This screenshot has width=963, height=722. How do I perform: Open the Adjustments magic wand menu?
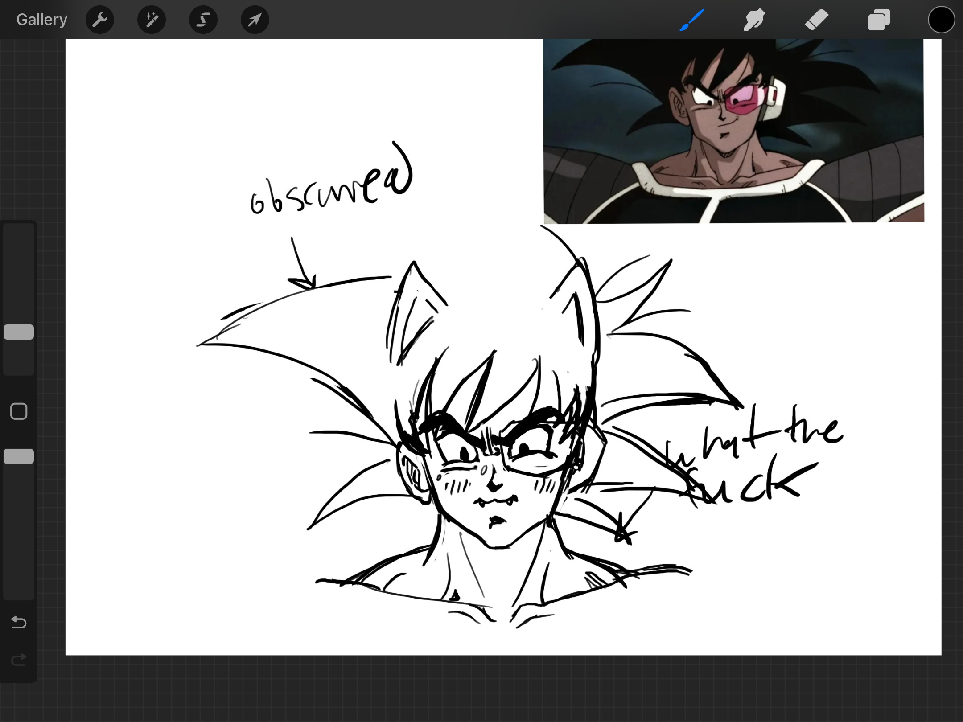click(152, 20)
